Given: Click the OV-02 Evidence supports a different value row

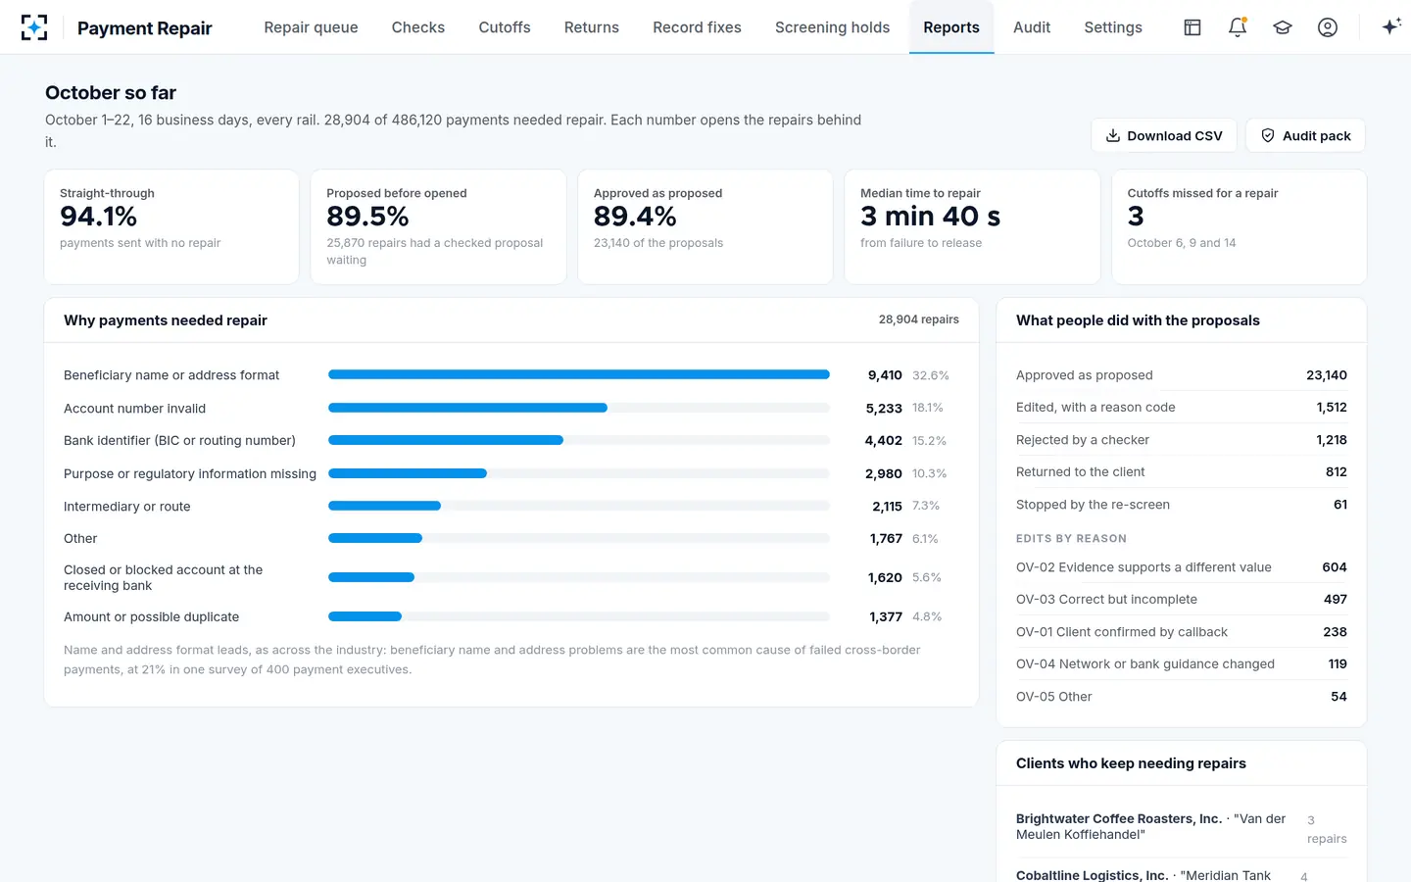Looking at the screenshot, I should tap(1182, 567).
